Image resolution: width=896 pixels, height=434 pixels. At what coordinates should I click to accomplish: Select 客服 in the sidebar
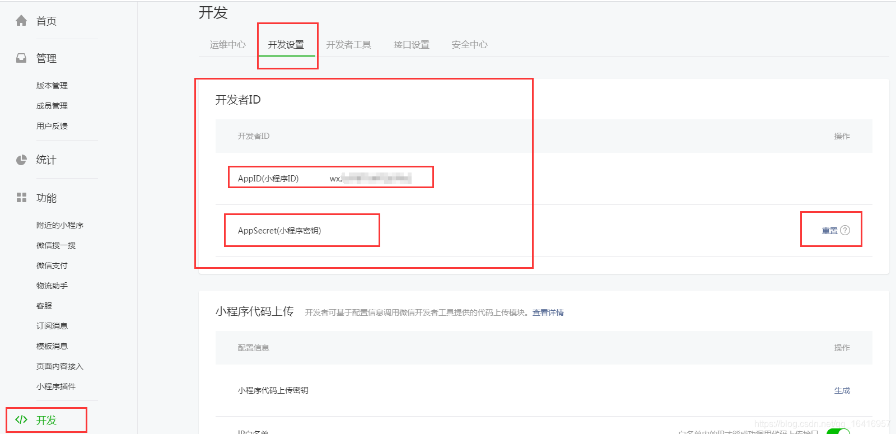(x=44, y=306)
